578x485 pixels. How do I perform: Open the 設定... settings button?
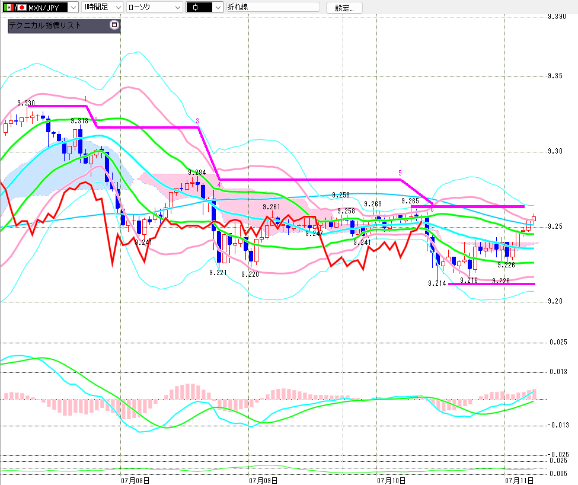(x=344, y=8)
